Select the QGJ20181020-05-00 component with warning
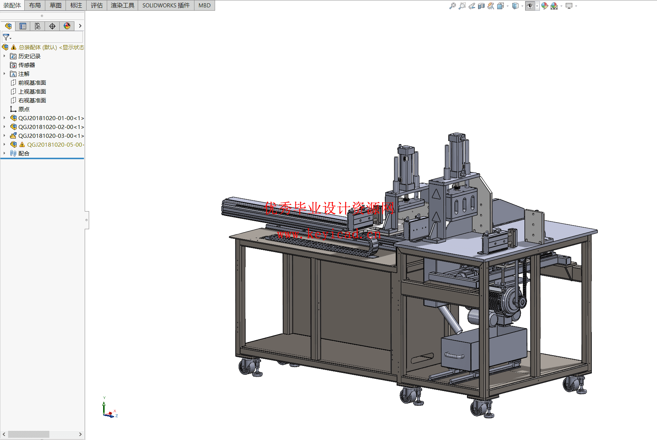This screenshot has width=657, height=440. click(55, 144)
